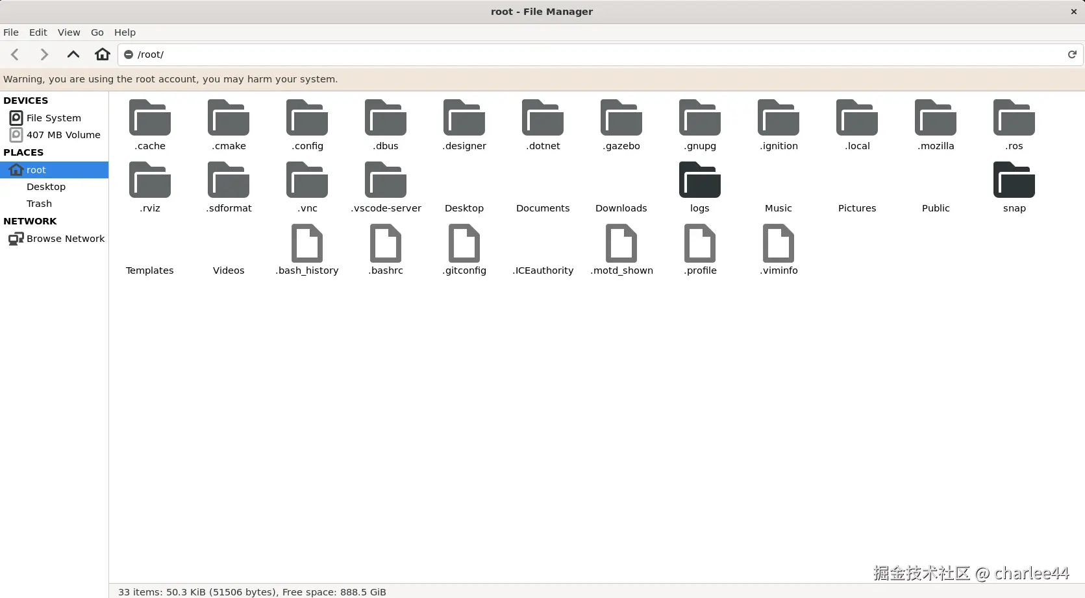Open the Help menu
This screenshot has width=1085, height=598.
[125, 32]
